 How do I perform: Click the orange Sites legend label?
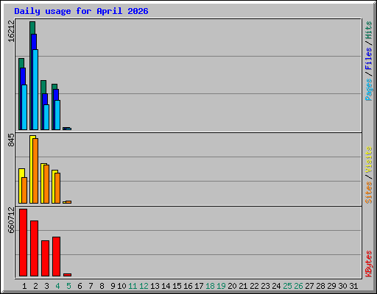368,193
